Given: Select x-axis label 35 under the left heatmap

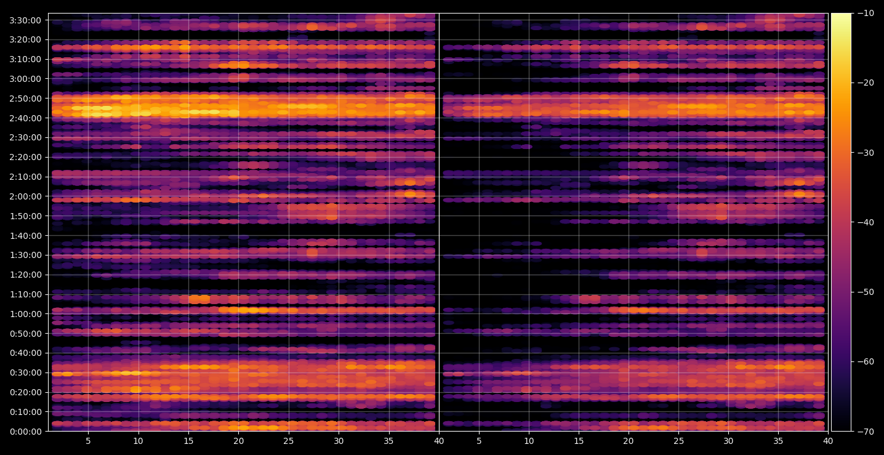Looking at the screenshot, I should [389, 441].
